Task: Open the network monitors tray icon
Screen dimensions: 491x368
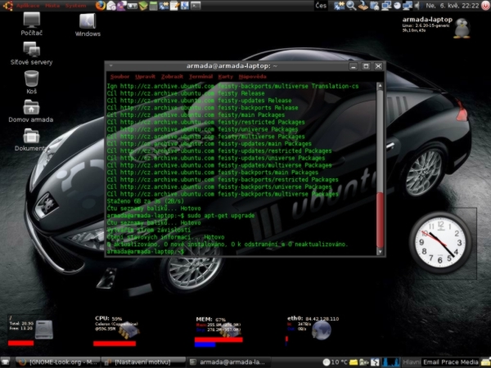Action: 408,6
